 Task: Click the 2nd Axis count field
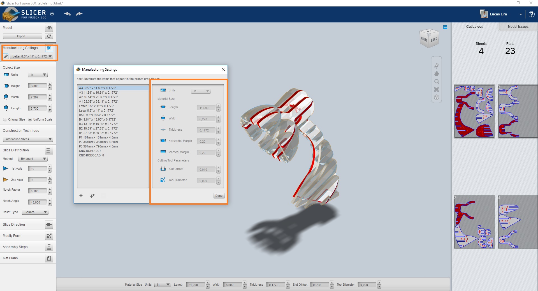38,180
